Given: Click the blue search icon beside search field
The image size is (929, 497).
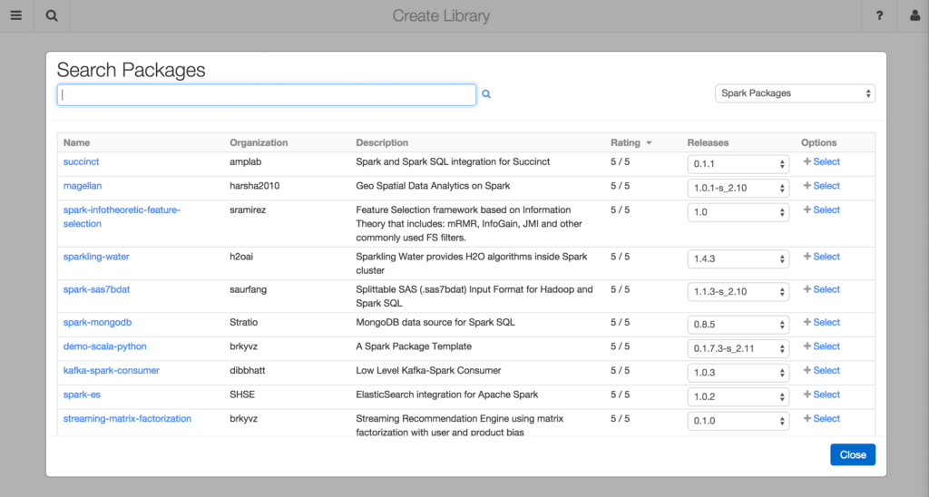Looking at the screenshot, I should coord(486,94).
